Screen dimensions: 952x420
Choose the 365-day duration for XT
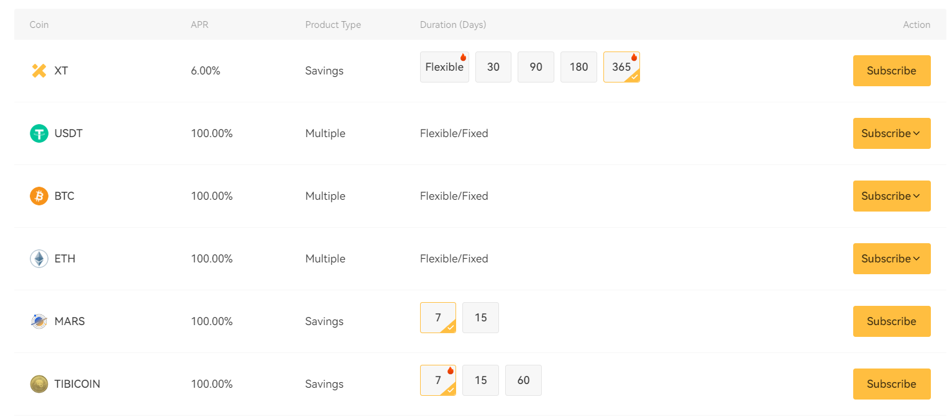621,67
